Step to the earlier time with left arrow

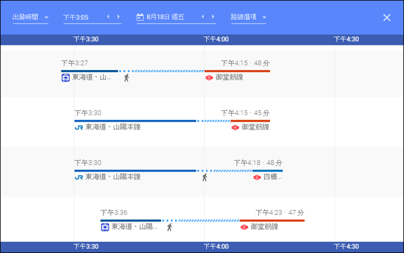point(108,17)
